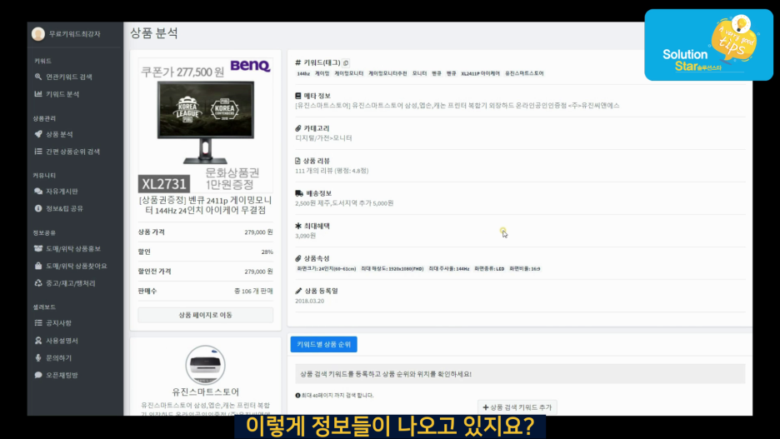Click the user avatar next to 무료키워드최강자
This screenshot has height=439, width=780.
(x=38, y=34)
